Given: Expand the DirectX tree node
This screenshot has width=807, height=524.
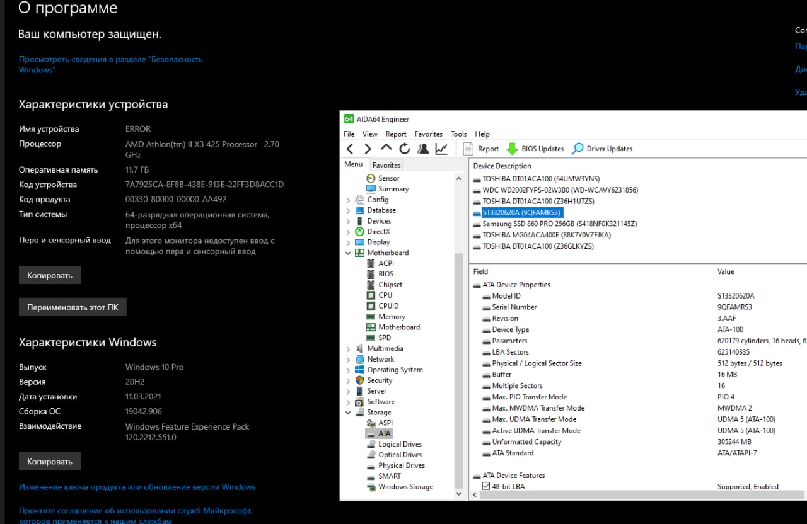Looking at the screenshot, I should click(348, 232).
